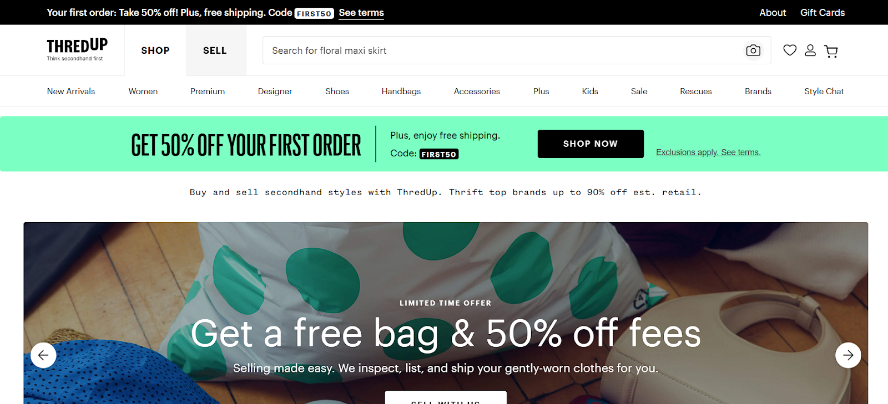Open the account profile icon
This screenshot has height=404, width=888.
(x=810, y=50)
